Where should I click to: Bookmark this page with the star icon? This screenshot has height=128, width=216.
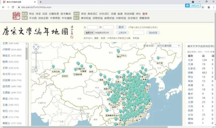pos(203,7)
